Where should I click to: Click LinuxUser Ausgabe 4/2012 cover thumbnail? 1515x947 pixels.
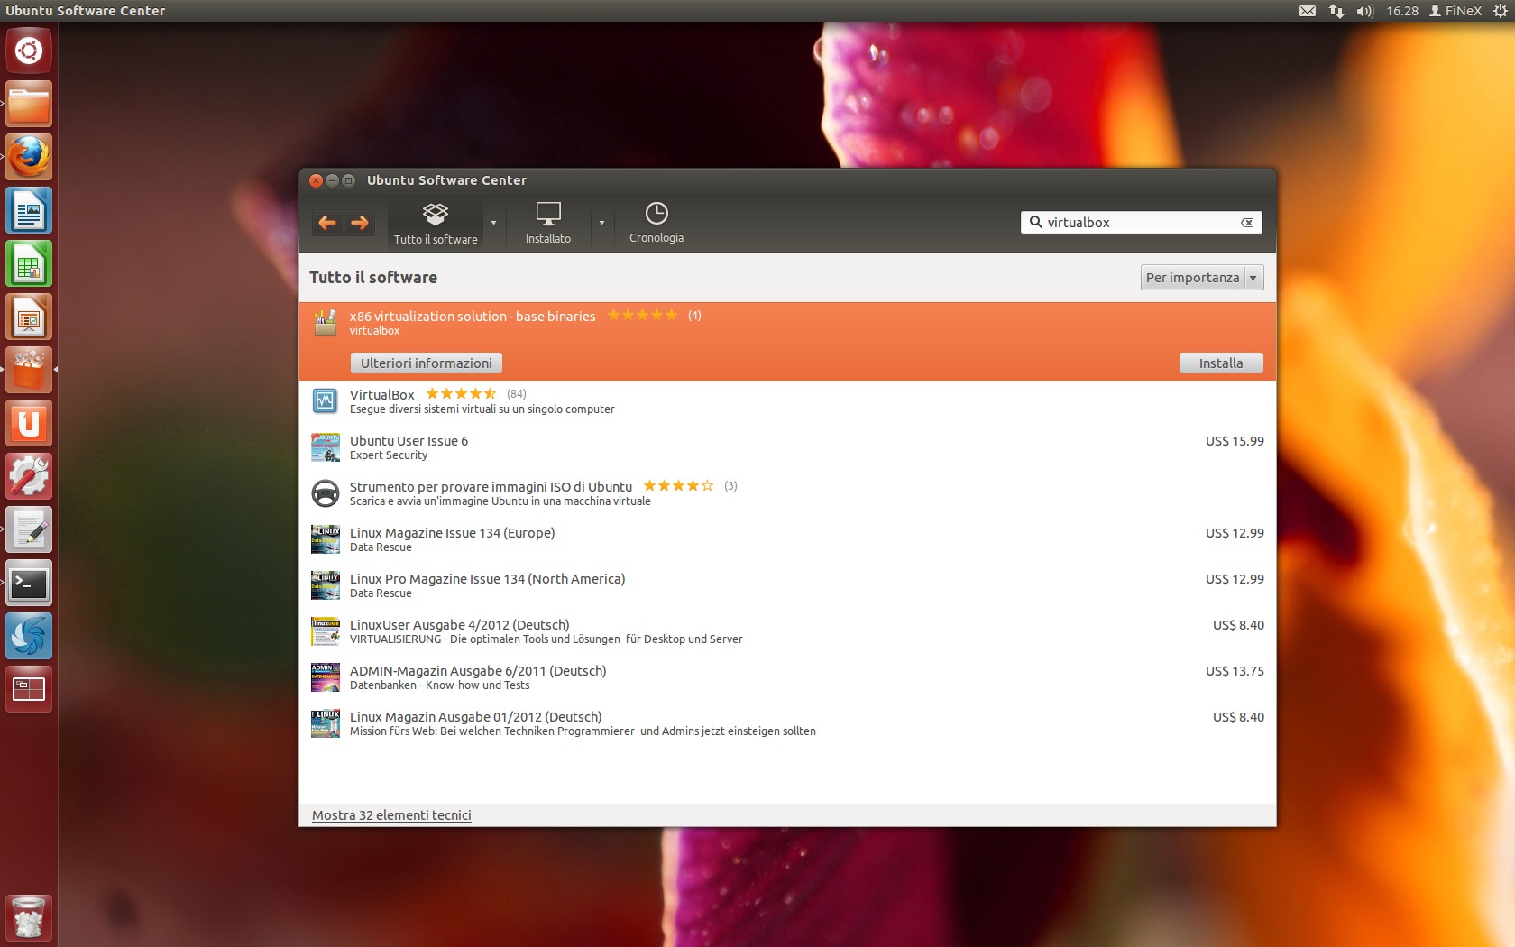pos(325,631)
